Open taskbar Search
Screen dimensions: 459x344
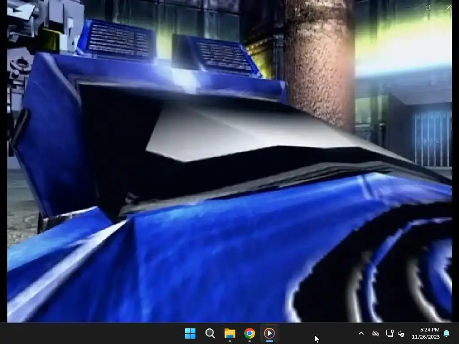[210, 333]
